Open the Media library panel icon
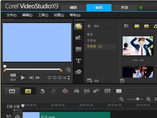This screenshot has height=118, width=157. coord(78,26)
